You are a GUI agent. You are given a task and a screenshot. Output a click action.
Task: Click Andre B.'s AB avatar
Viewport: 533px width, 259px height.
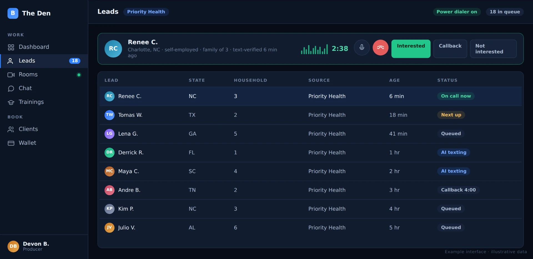(x=109, y=190)
